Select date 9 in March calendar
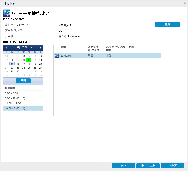The image size is (188, 171). 18,60
